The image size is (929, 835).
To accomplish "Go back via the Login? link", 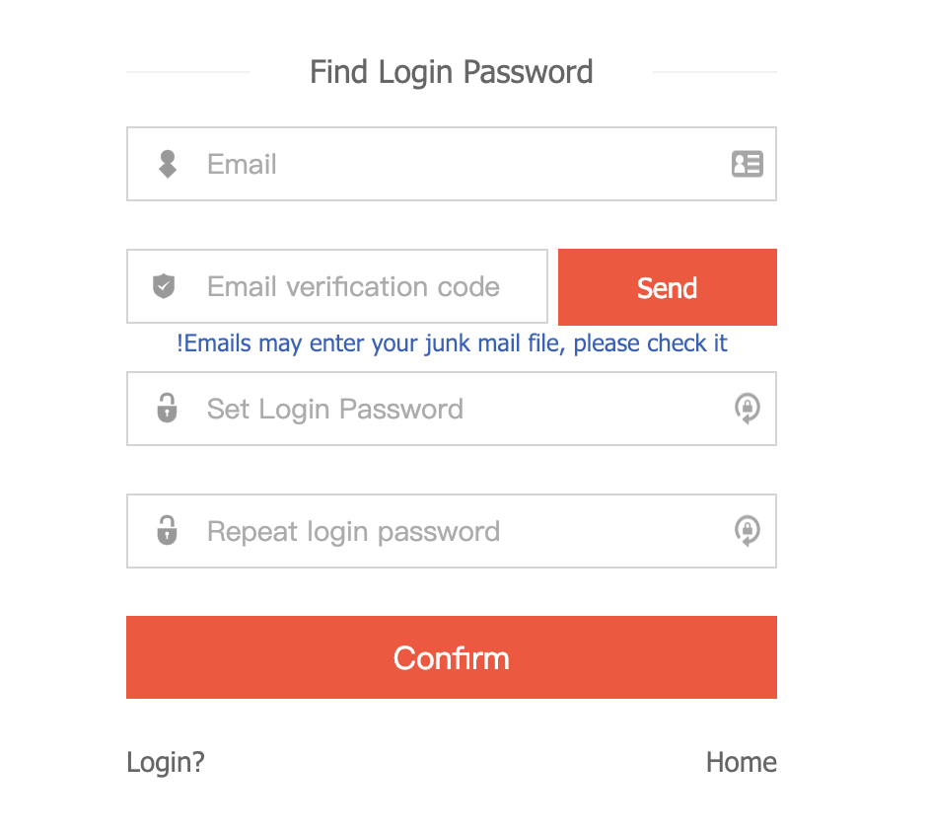I will [x=166, y=762].
